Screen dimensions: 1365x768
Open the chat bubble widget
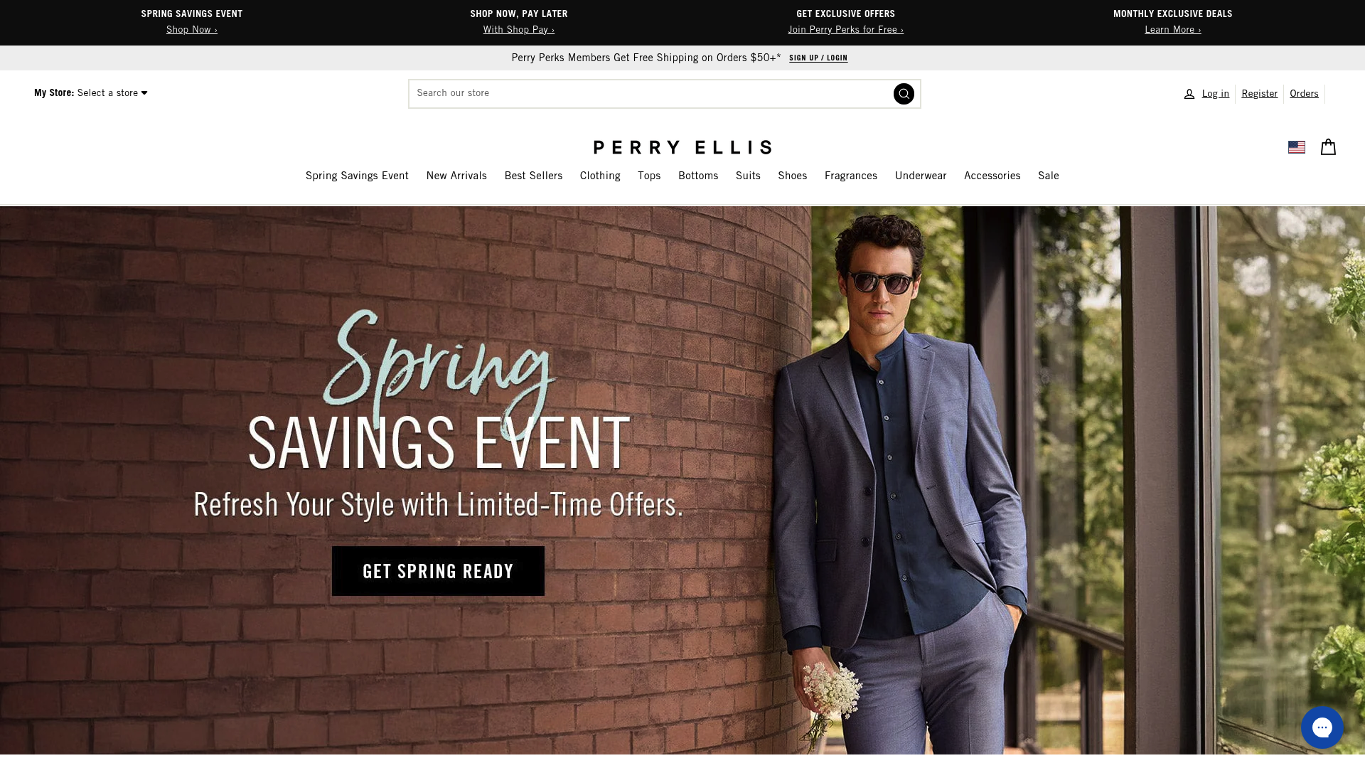click(x=1322, y=727)
